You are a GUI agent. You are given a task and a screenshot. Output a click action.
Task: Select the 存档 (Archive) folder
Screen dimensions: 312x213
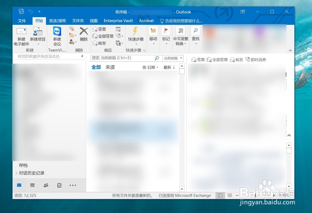pyautogui.click(x=23, y=165)
